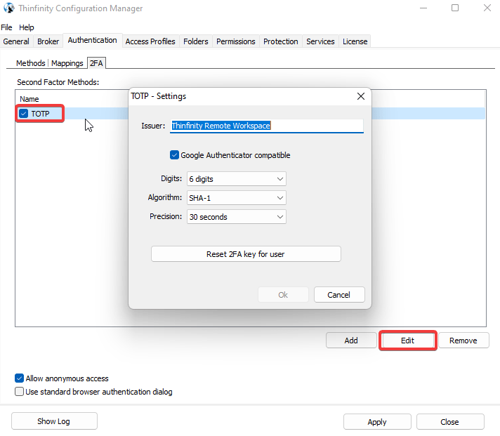500x436 pixels.
Task: Close the TOTP Settings dialog with X
Action: [361, 96]
